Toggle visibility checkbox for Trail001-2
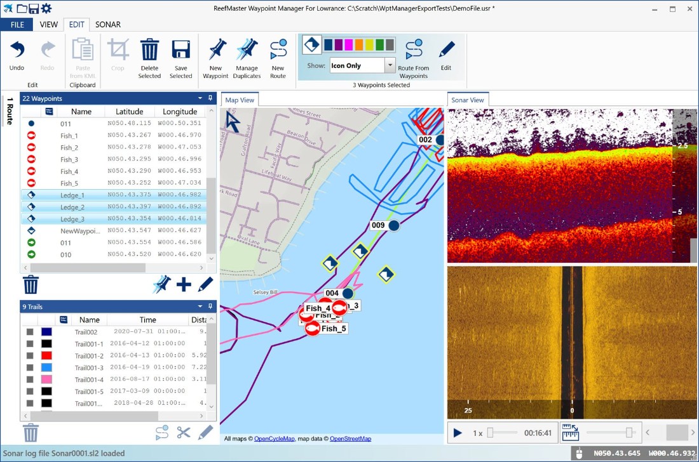699x462 pixels. (29, 356)
